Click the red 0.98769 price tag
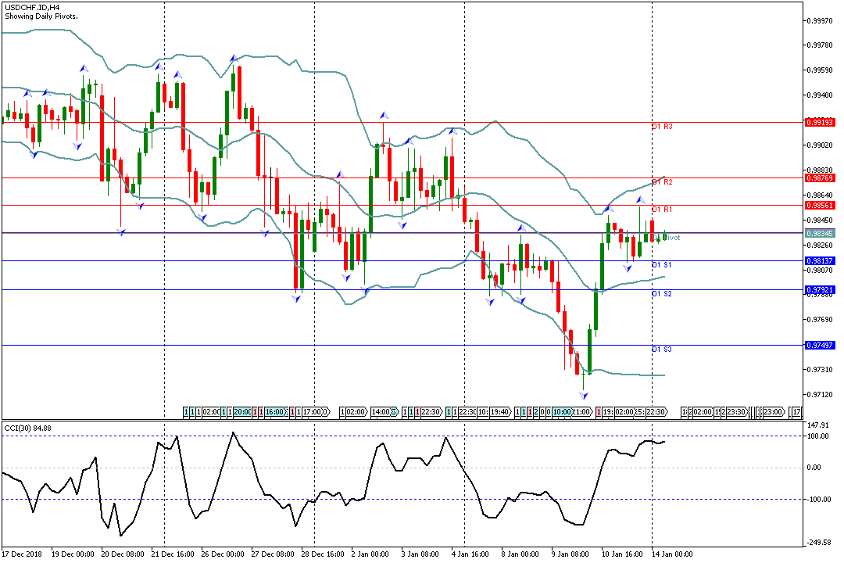Screen dimensions: 844x563 820,178
